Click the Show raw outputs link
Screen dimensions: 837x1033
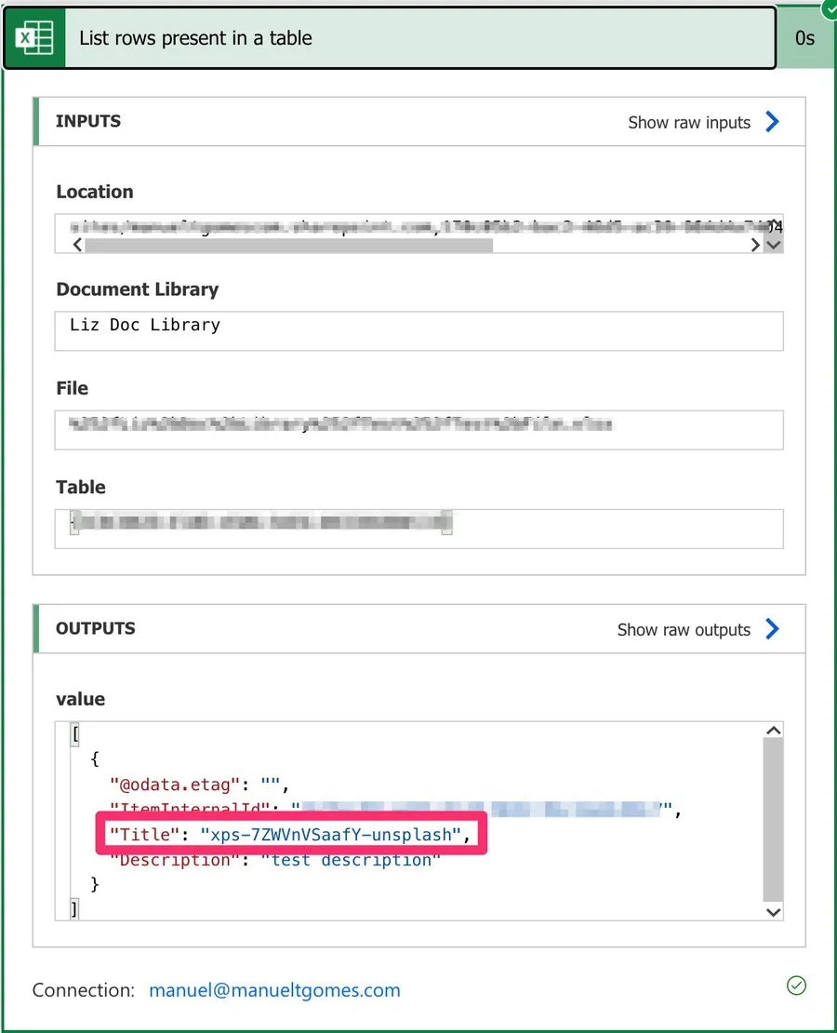coord(684,630)
